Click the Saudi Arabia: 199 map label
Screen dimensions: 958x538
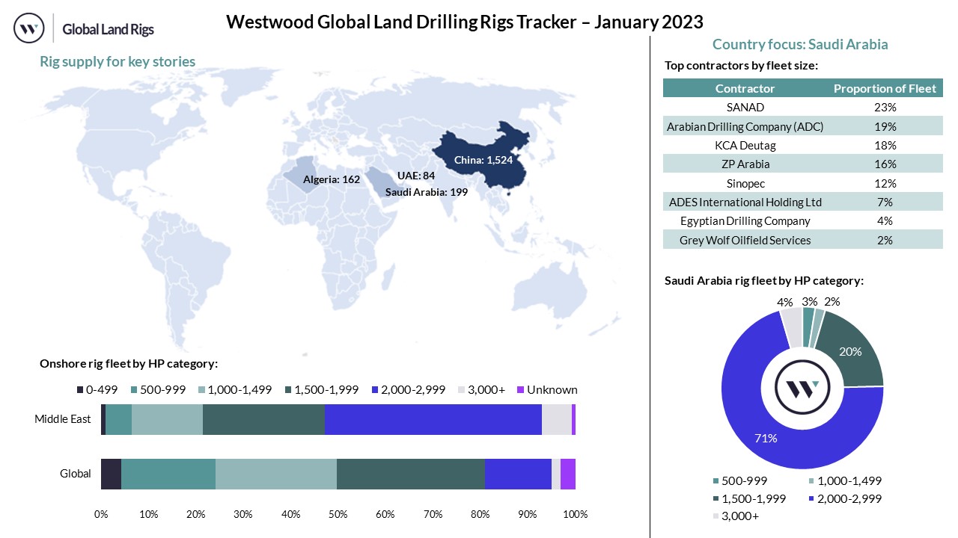tap(416, 192)
